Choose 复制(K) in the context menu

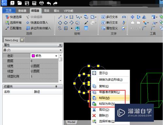110,86
